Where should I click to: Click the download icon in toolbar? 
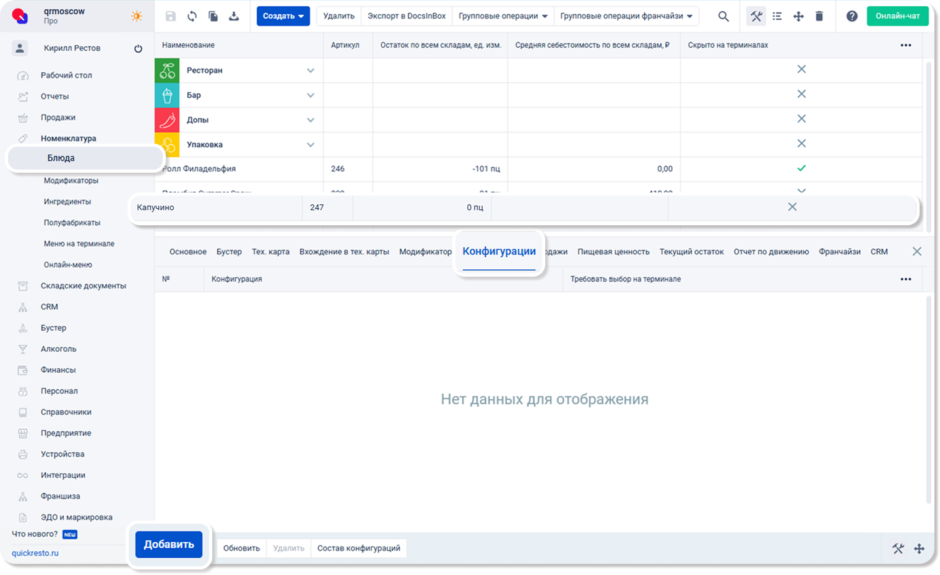(x=234, y=16)
